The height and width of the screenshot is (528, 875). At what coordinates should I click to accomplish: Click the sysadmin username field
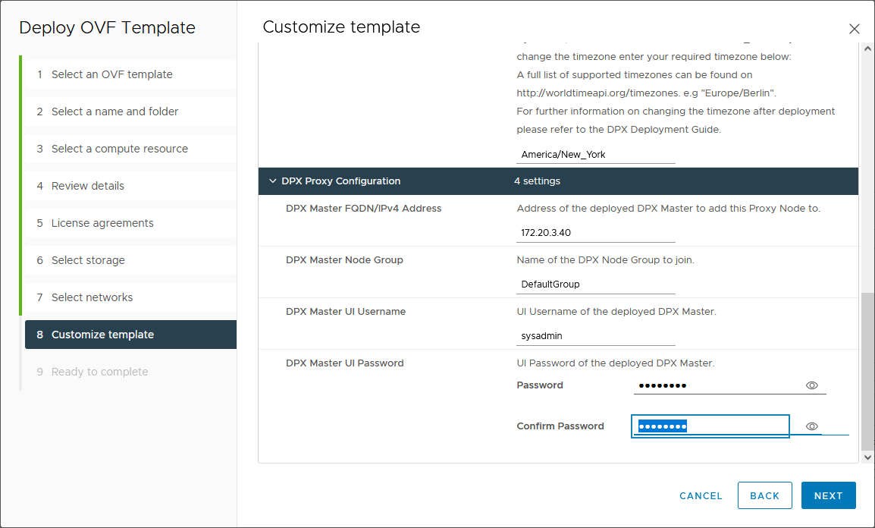(x=595, y=336)
